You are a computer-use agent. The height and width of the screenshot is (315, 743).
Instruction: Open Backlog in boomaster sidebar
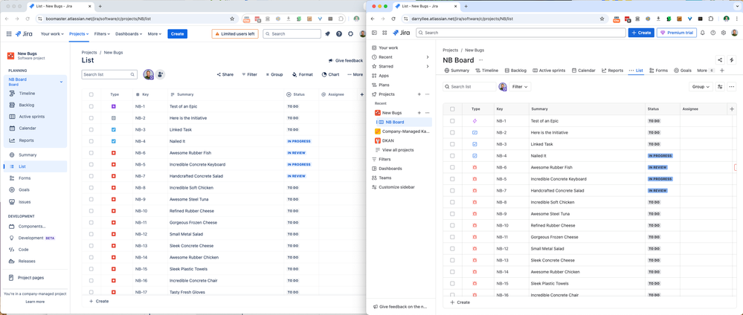[27, 105]
